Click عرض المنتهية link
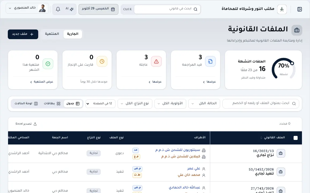Image resolution: width=310 pixels, height=193 pixels. click(42, 82)
